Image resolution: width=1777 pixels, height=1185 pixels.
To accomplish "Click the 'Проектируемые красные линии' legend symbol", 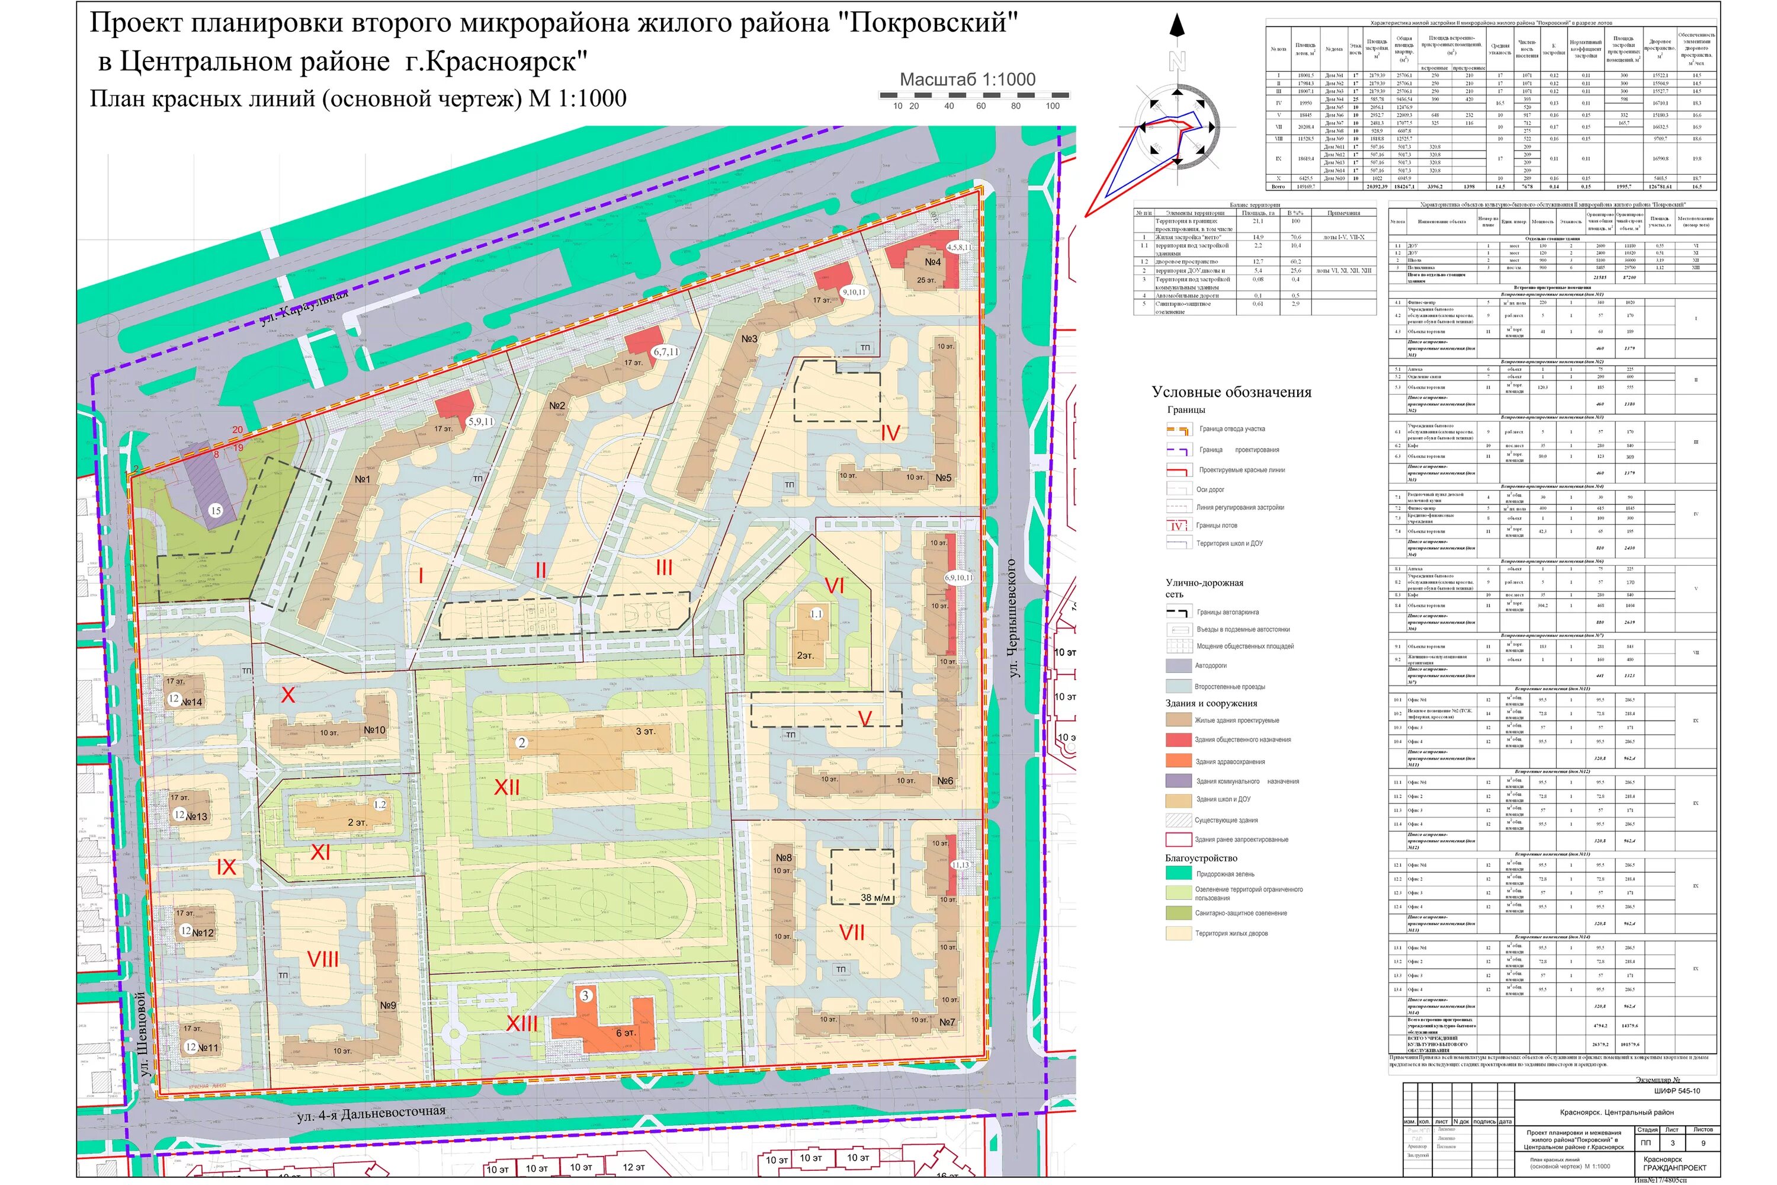I will (1179, 471).
